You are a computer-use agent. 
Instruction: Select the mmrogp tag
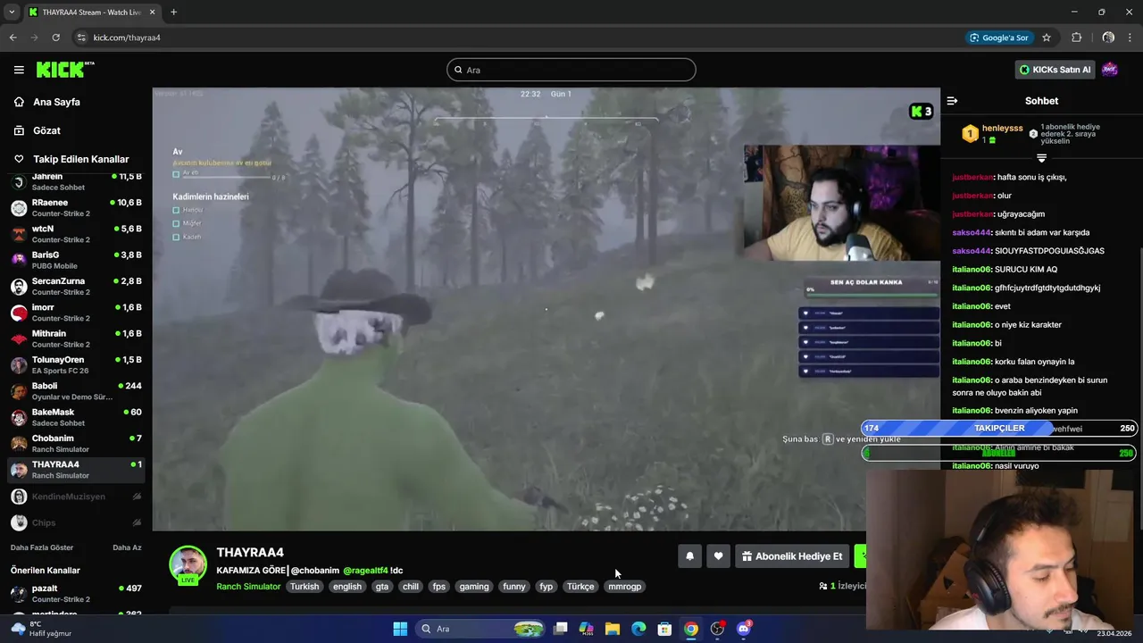point(625,587)
